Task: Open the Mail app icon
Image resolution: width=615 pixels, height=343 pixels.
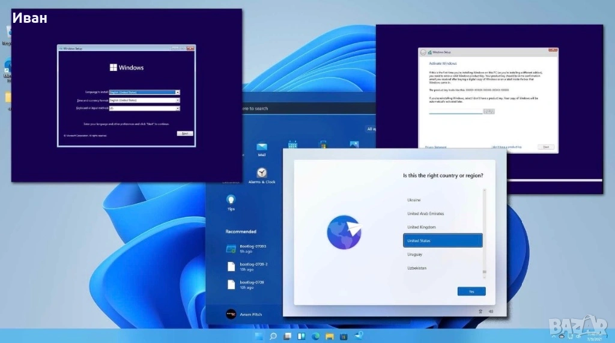Action: tap(261, 147)
